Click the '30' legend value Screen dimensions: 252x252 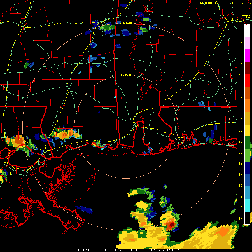[x=241, y=130]
